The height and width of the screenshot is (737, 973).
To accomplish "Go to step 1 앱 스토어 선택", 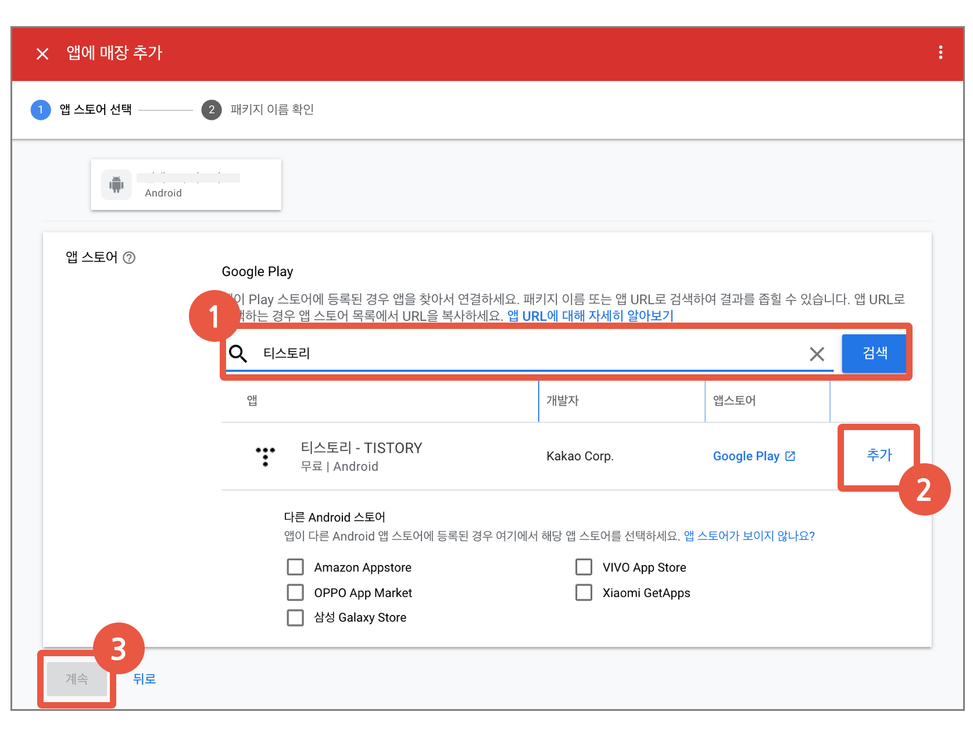I will [81, 110].
